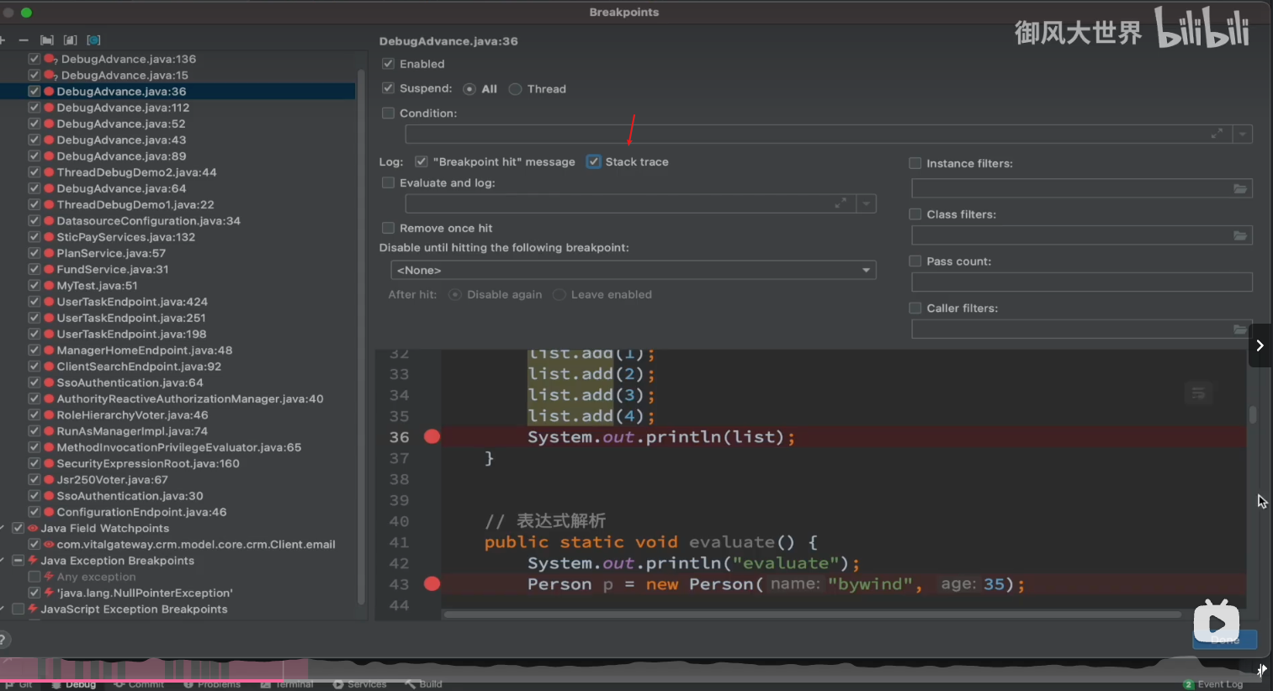This screenshot has height=691, width=1273.
Task: Click breakpoint dot on line 36
Action: point(432,436)
